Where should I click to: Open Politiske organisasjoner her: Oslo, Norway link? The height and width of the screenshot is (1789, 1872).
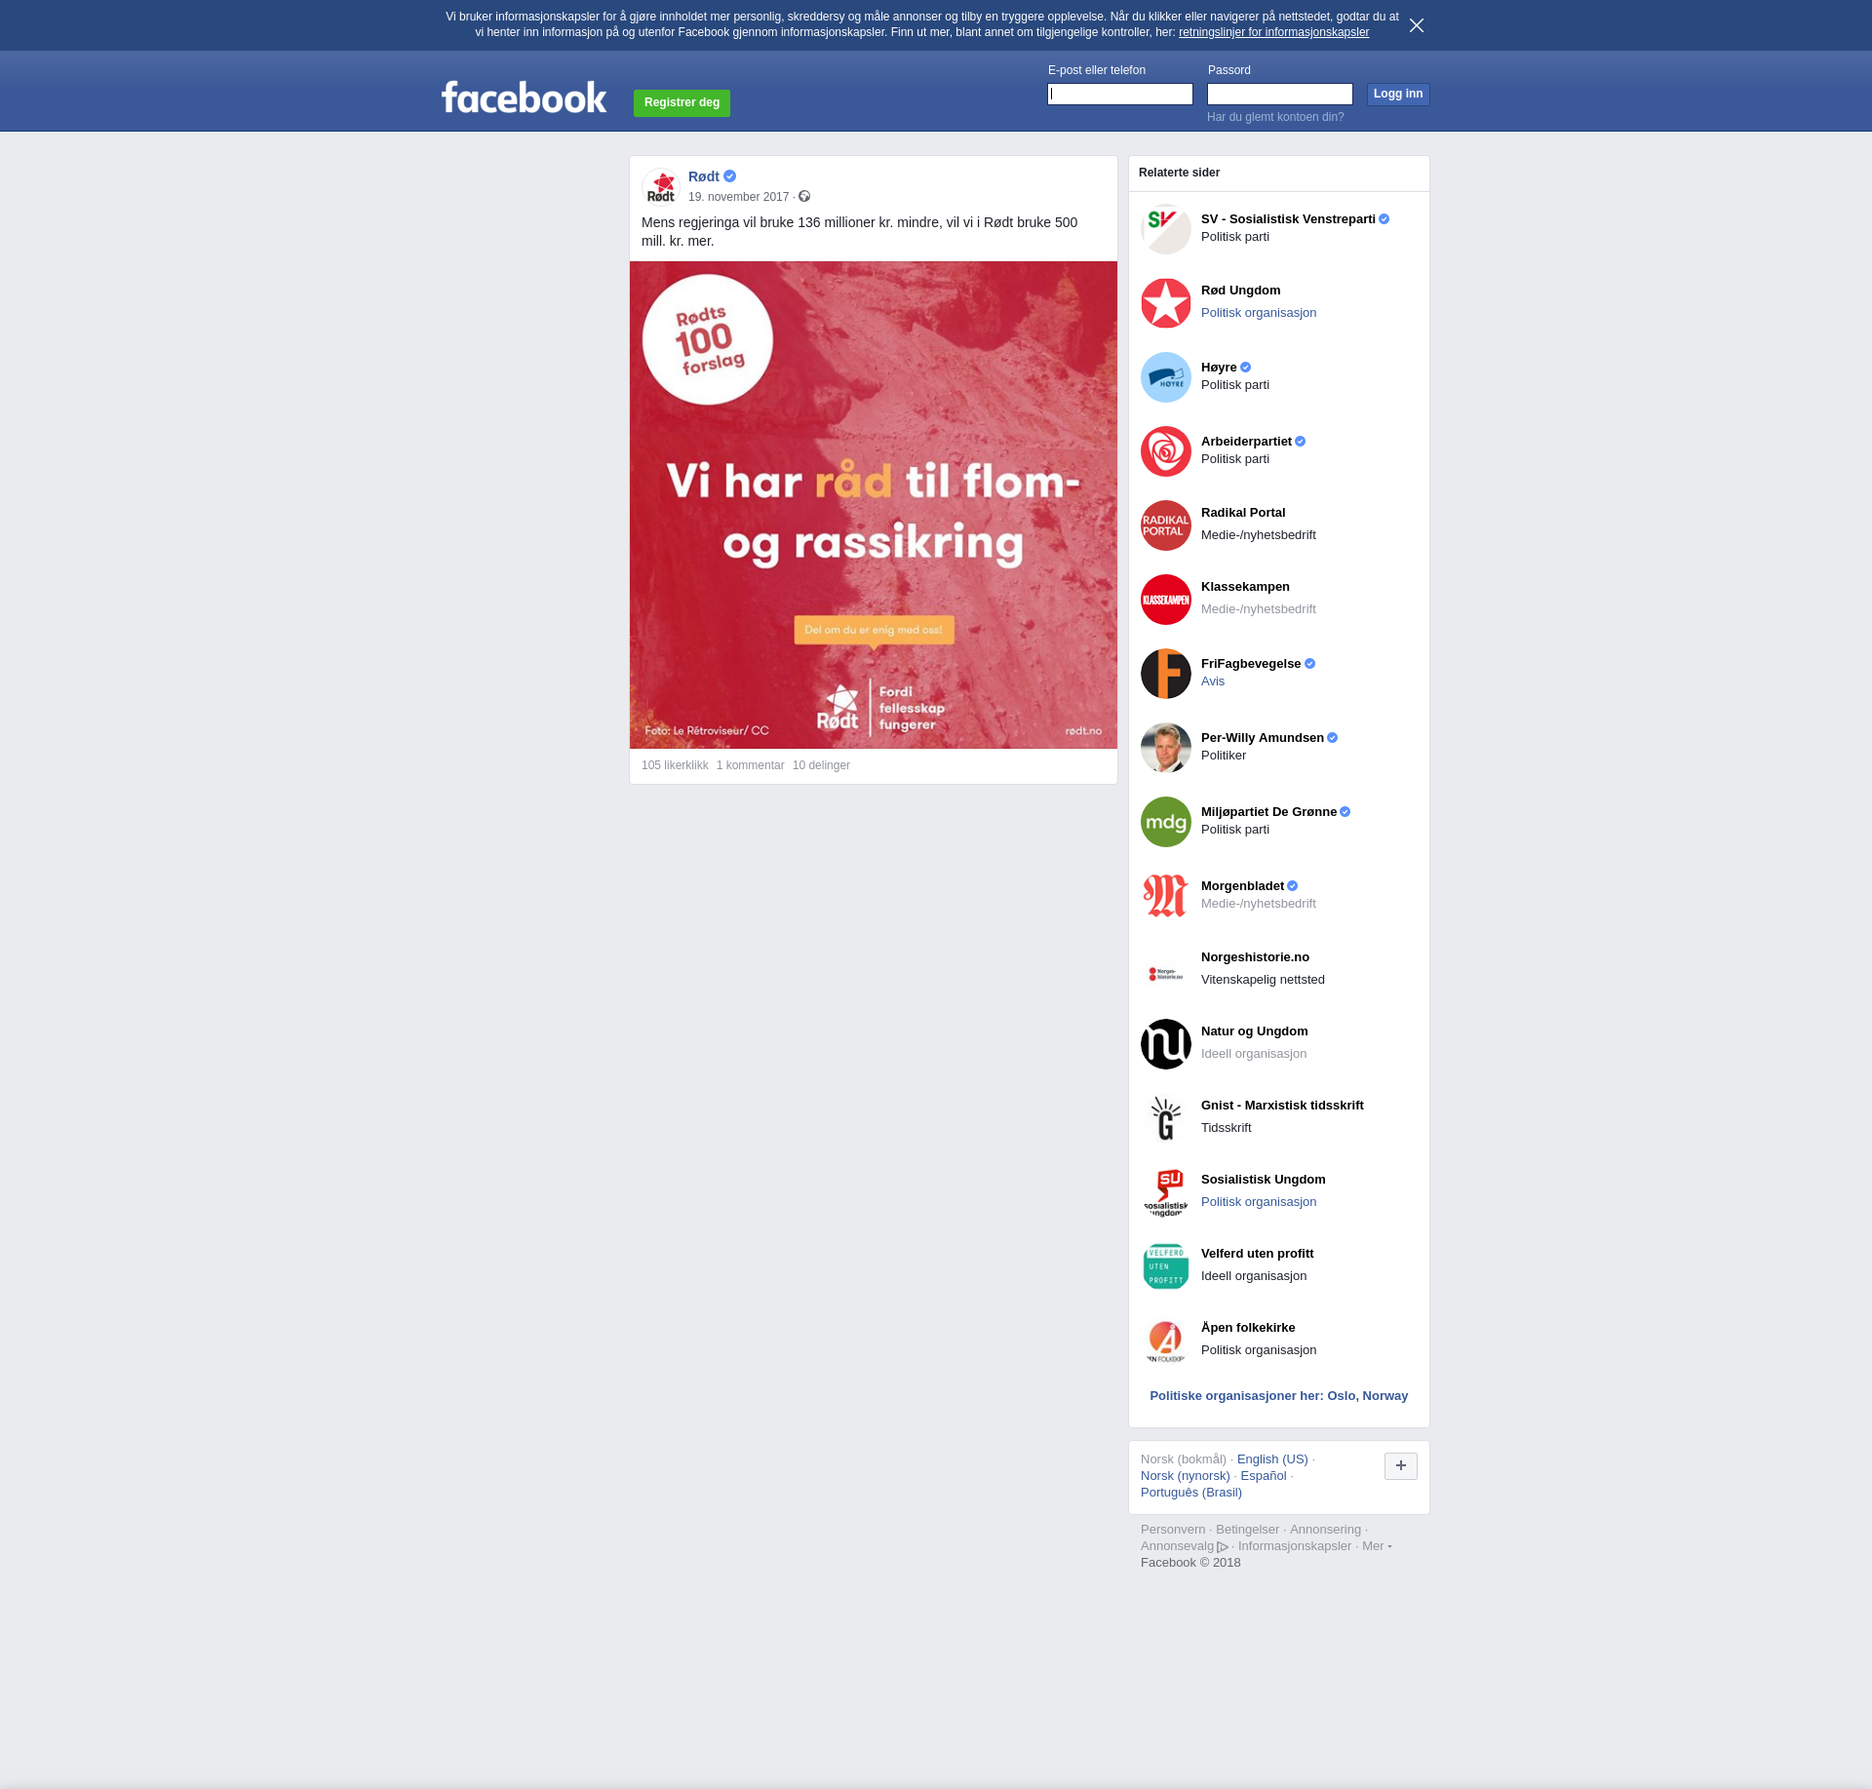click(1278, 1396)
